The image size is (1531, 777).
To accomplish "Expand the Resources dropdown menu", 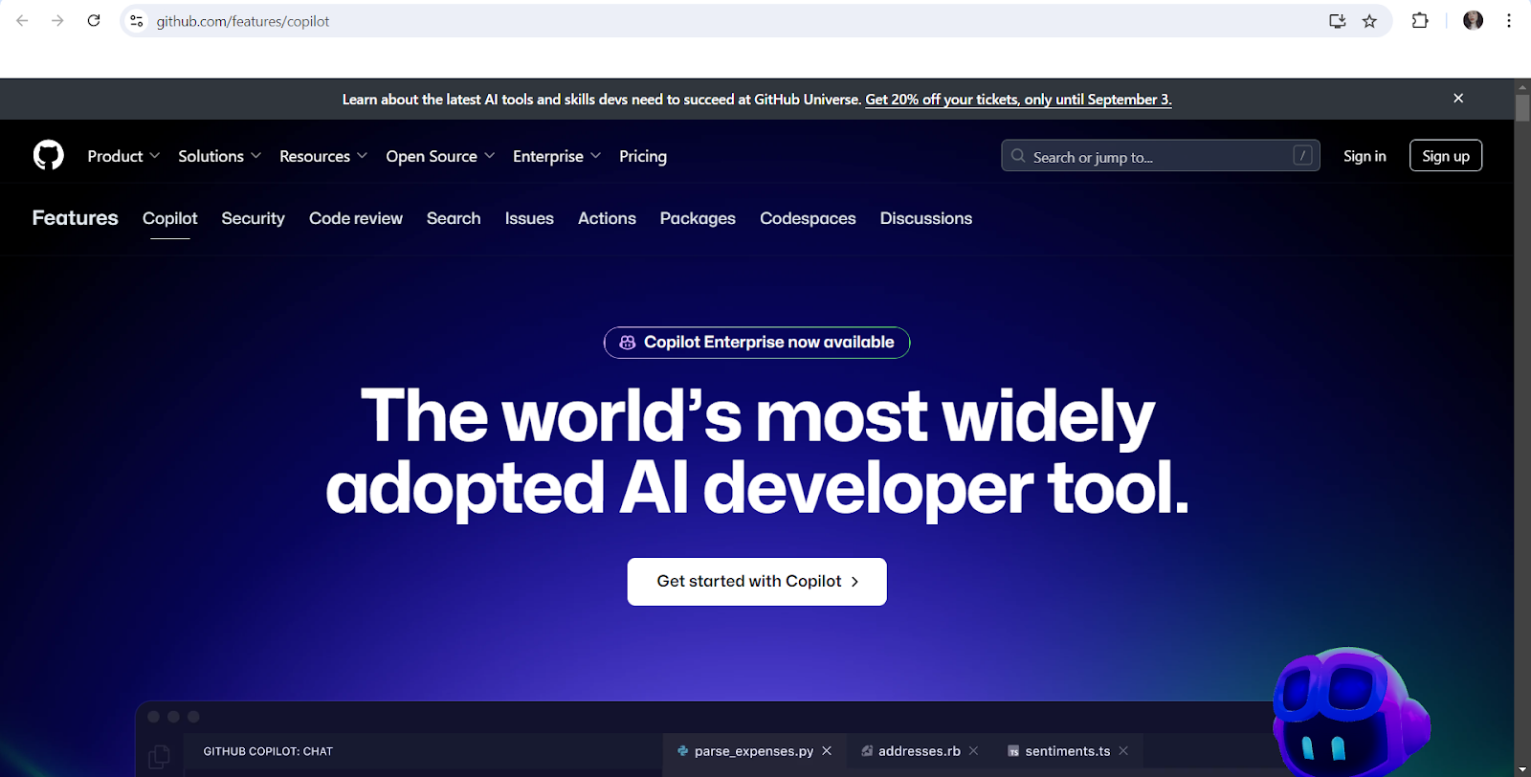I will coord(323,156).
